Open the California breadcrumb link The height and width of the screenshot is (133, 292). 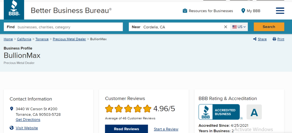(x=24, y=39)
